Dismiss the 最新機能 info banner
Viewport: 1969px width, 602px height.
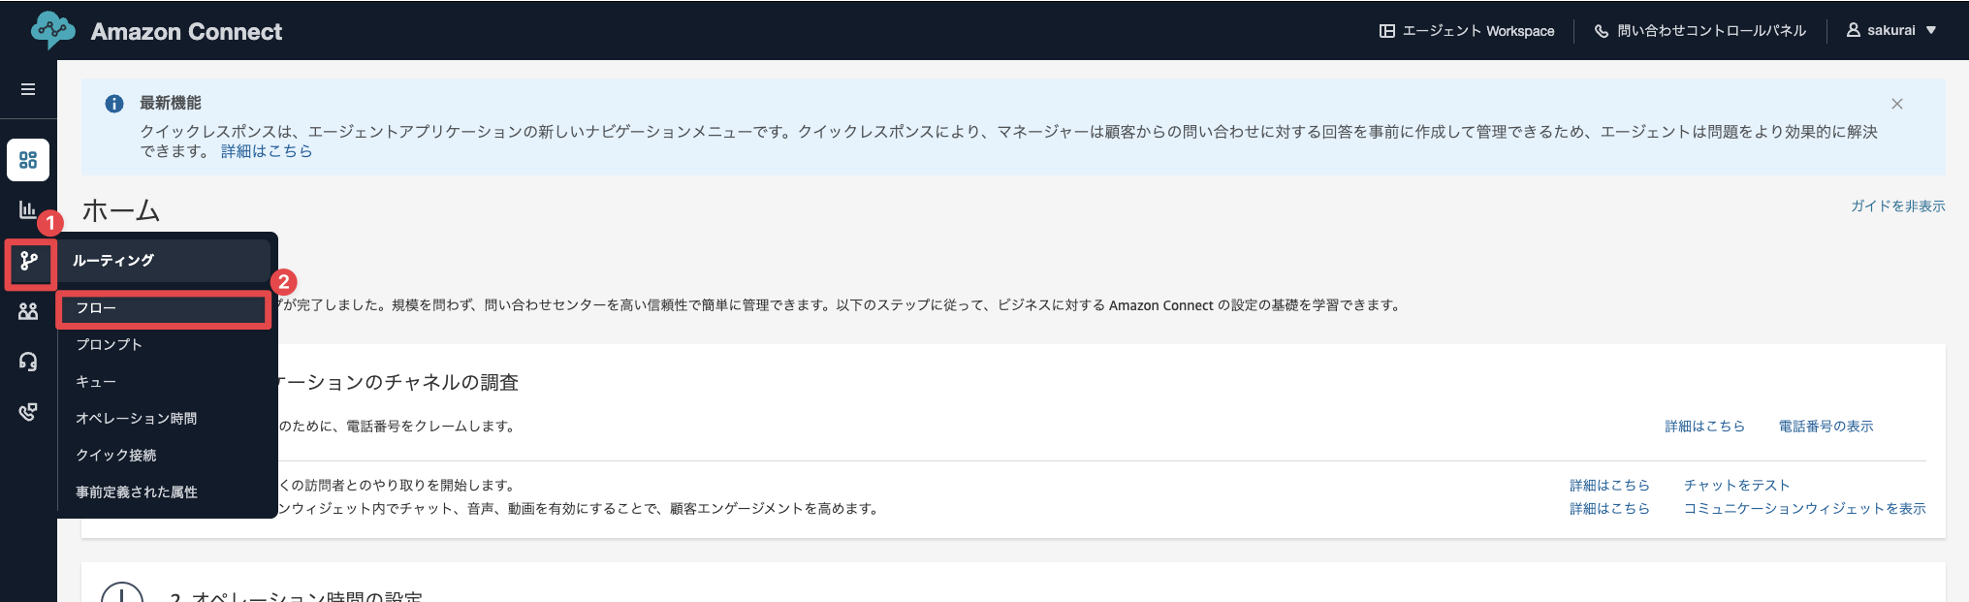(1897, 104)
